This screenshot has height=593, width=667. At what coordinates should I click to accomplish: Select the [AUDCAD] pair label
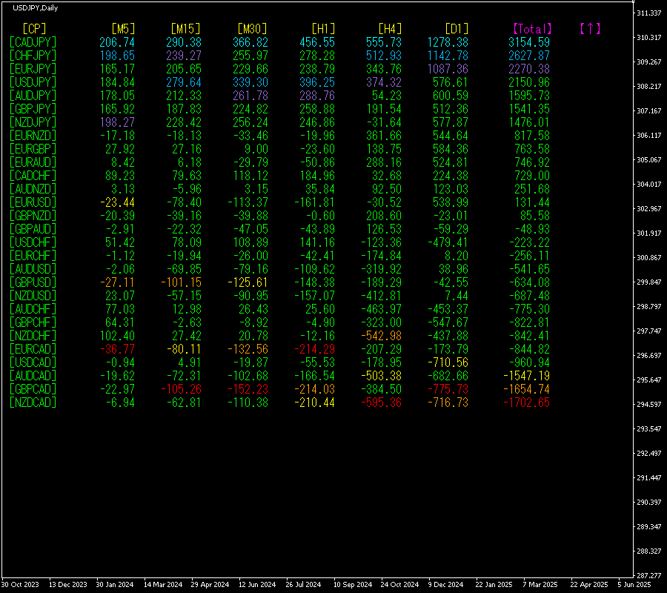click(x=33, y=376)
